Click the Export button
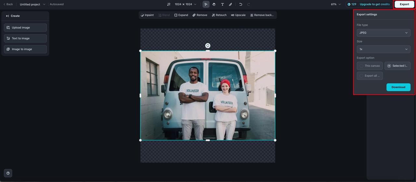This screenshot has height=182, width=416. pyautogui.click(x=404, y=4)
